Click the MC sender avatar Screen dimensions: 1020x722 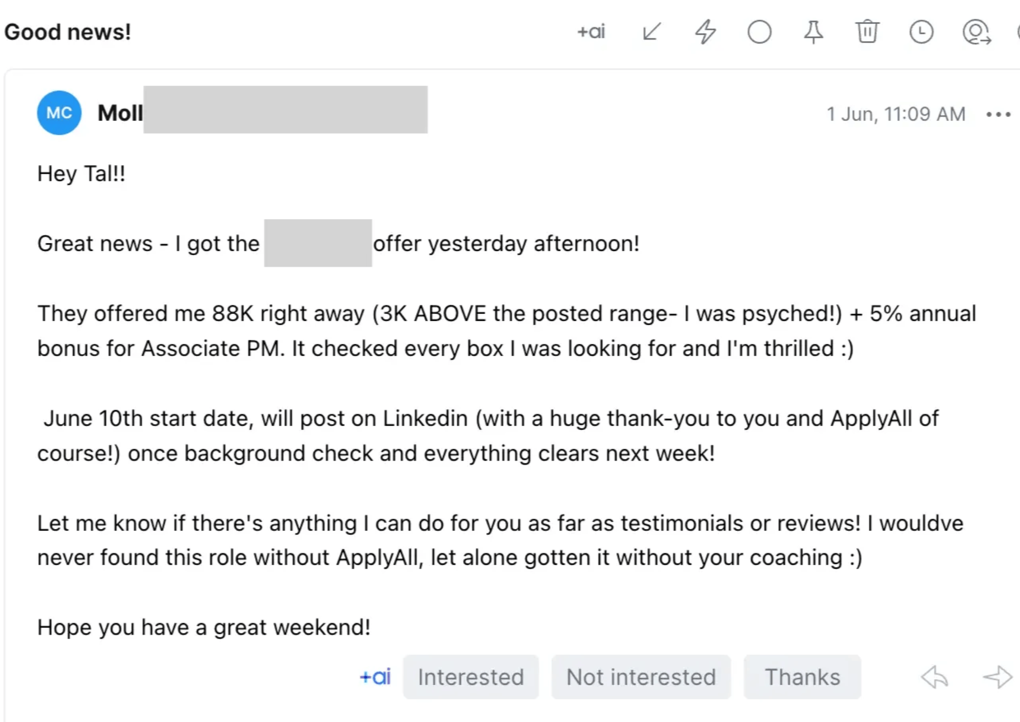59,113
